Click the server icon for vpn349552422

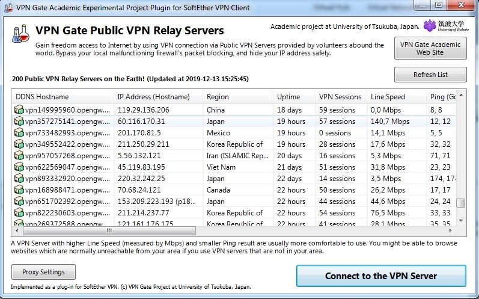click(x=19, y=144)
